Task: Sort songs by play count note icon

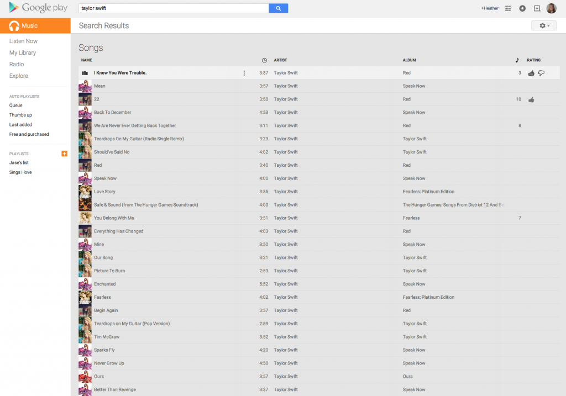Action: coord(517,60)
